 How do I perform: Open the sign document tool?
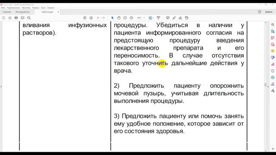(180, 18)
